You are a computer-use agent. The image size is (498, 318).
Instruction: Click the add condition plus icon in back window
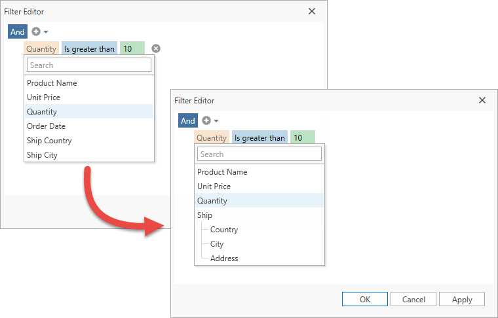pos(37,31)
